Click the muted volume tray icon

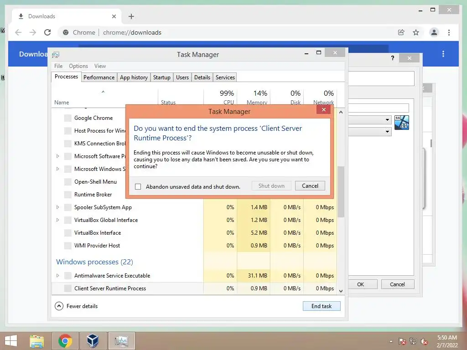click(424, 341)
